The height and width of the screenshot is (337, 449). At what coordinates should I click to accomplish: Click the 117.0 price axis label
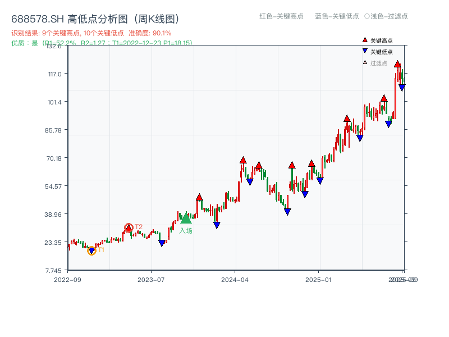pos(54,74)
